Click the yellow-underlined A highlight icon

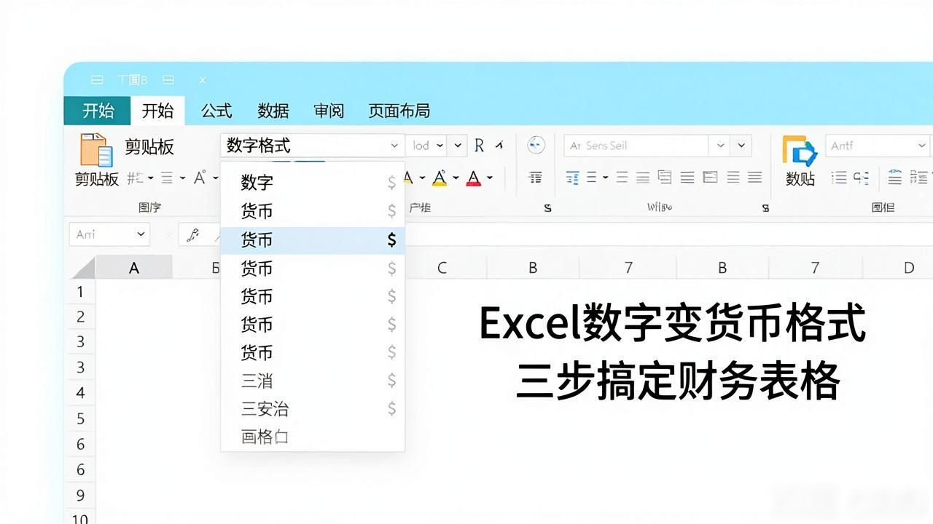pos(440,178)
